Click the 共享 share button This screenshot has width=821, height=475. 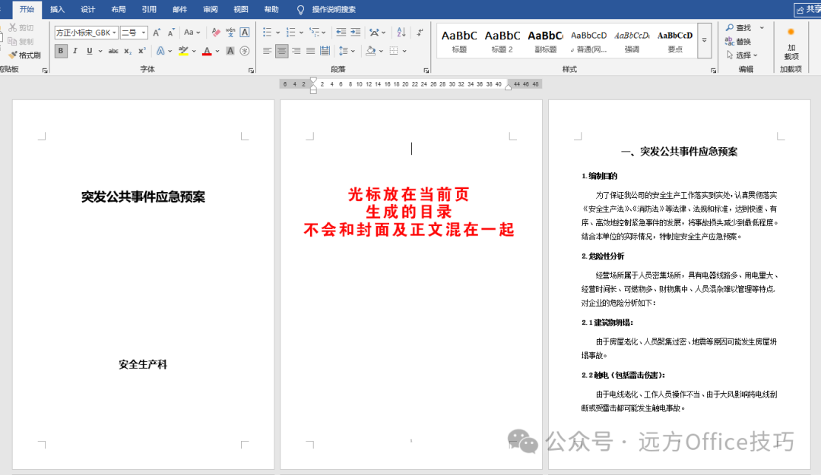click(807, 9)
